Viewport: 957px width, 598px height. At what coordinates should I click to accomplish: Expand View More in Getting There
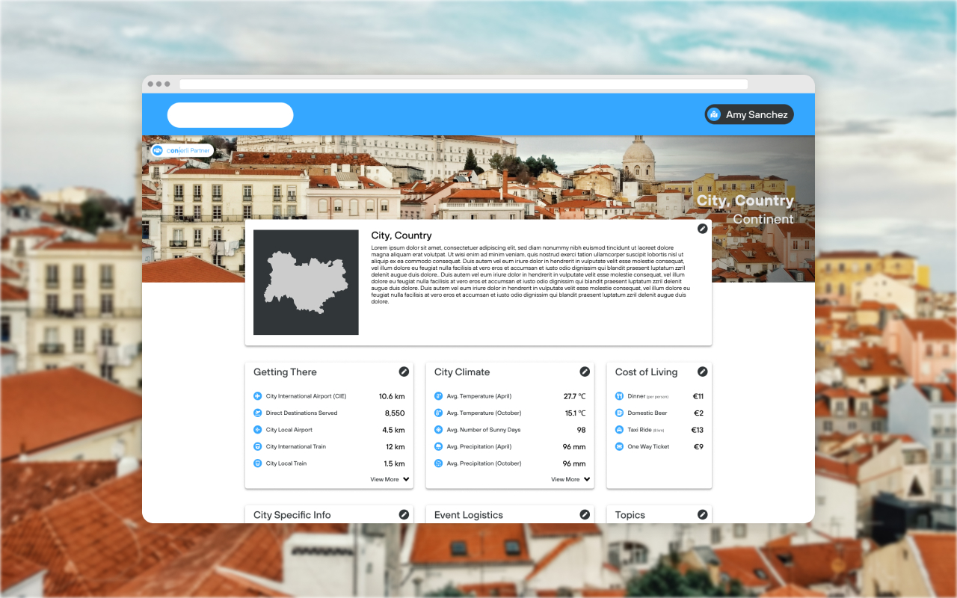(x=390, y=479)
